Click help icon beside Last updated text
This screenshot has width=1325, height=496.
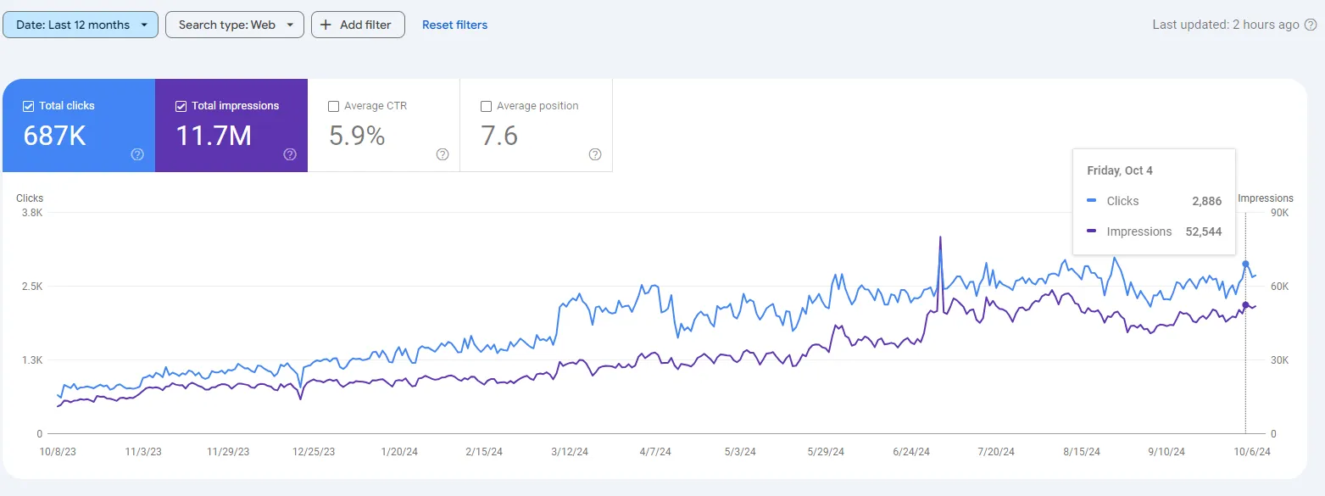1310,25
